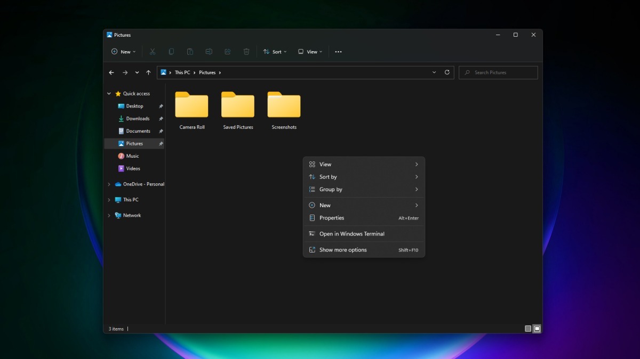Screen dimensions: 640x359
Task: Click the Search Pictures field
Action: [498, 72]
